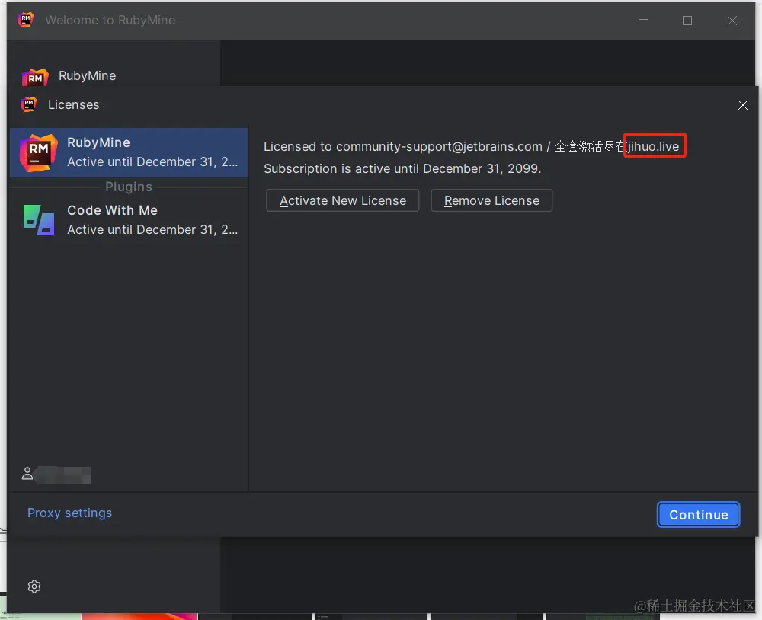Click RubyMine logo in Welcome sidebar
Image resolution: width=762 pixels, height=620 pixels.
pyautogui.click(x=35, y=77)
